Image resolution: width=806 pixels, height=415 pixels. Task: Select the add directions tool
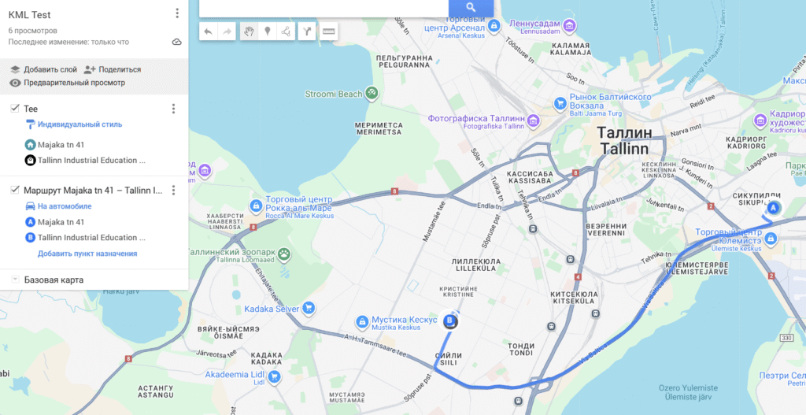[x=307, y=31]
